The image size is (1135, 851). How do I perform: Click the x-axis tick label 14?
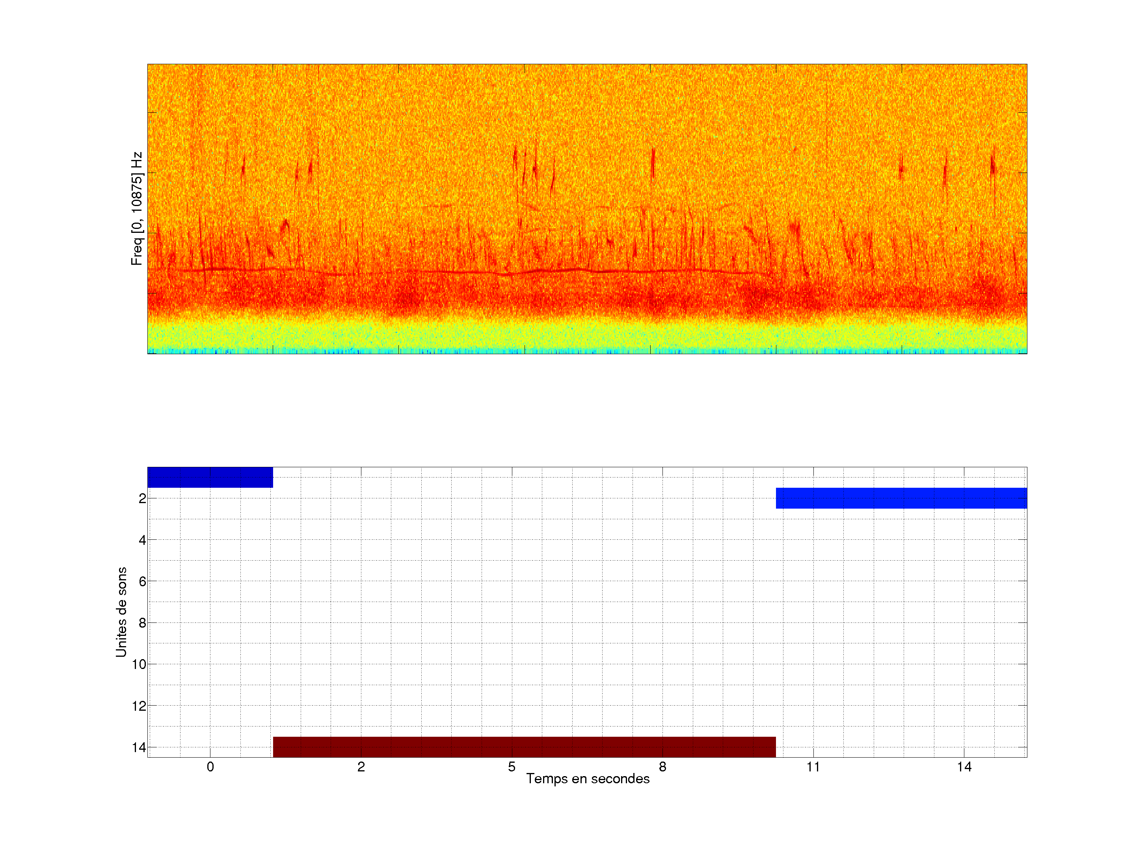964,767
